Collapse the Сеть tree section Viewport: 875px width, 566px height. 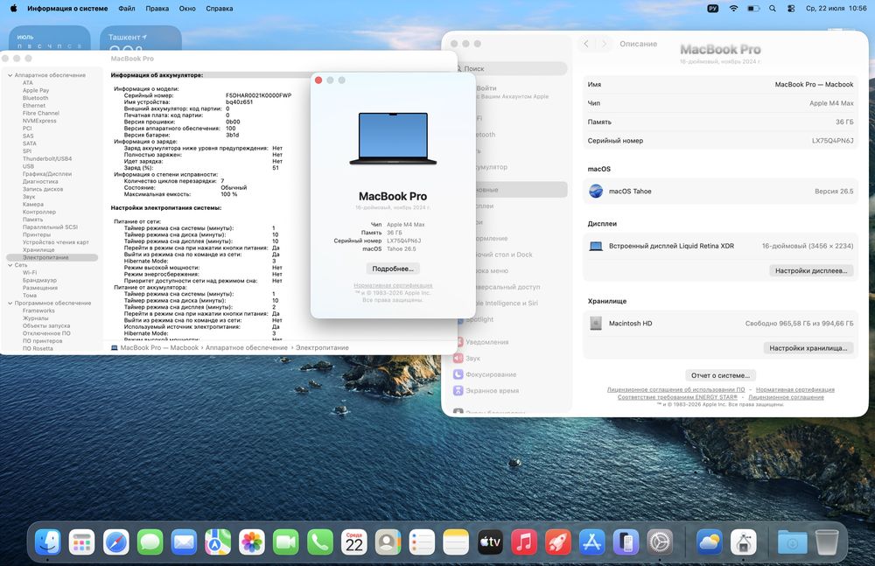click(x=10, y=265)
